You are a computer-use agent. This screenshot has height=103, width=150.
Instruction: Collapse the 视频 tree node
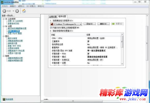click(4, 56)
